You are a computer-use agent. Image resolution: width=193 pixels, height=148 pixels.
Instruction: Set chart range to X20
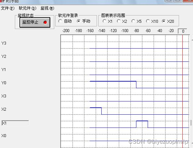pyautogui.click(x=164, y=21)
